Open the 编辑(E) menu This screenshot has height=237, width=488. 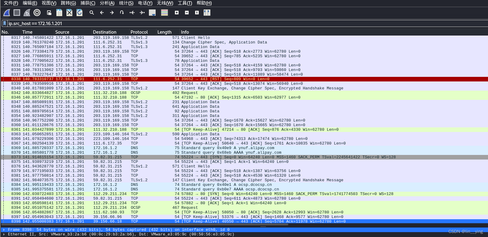(30, 3)
